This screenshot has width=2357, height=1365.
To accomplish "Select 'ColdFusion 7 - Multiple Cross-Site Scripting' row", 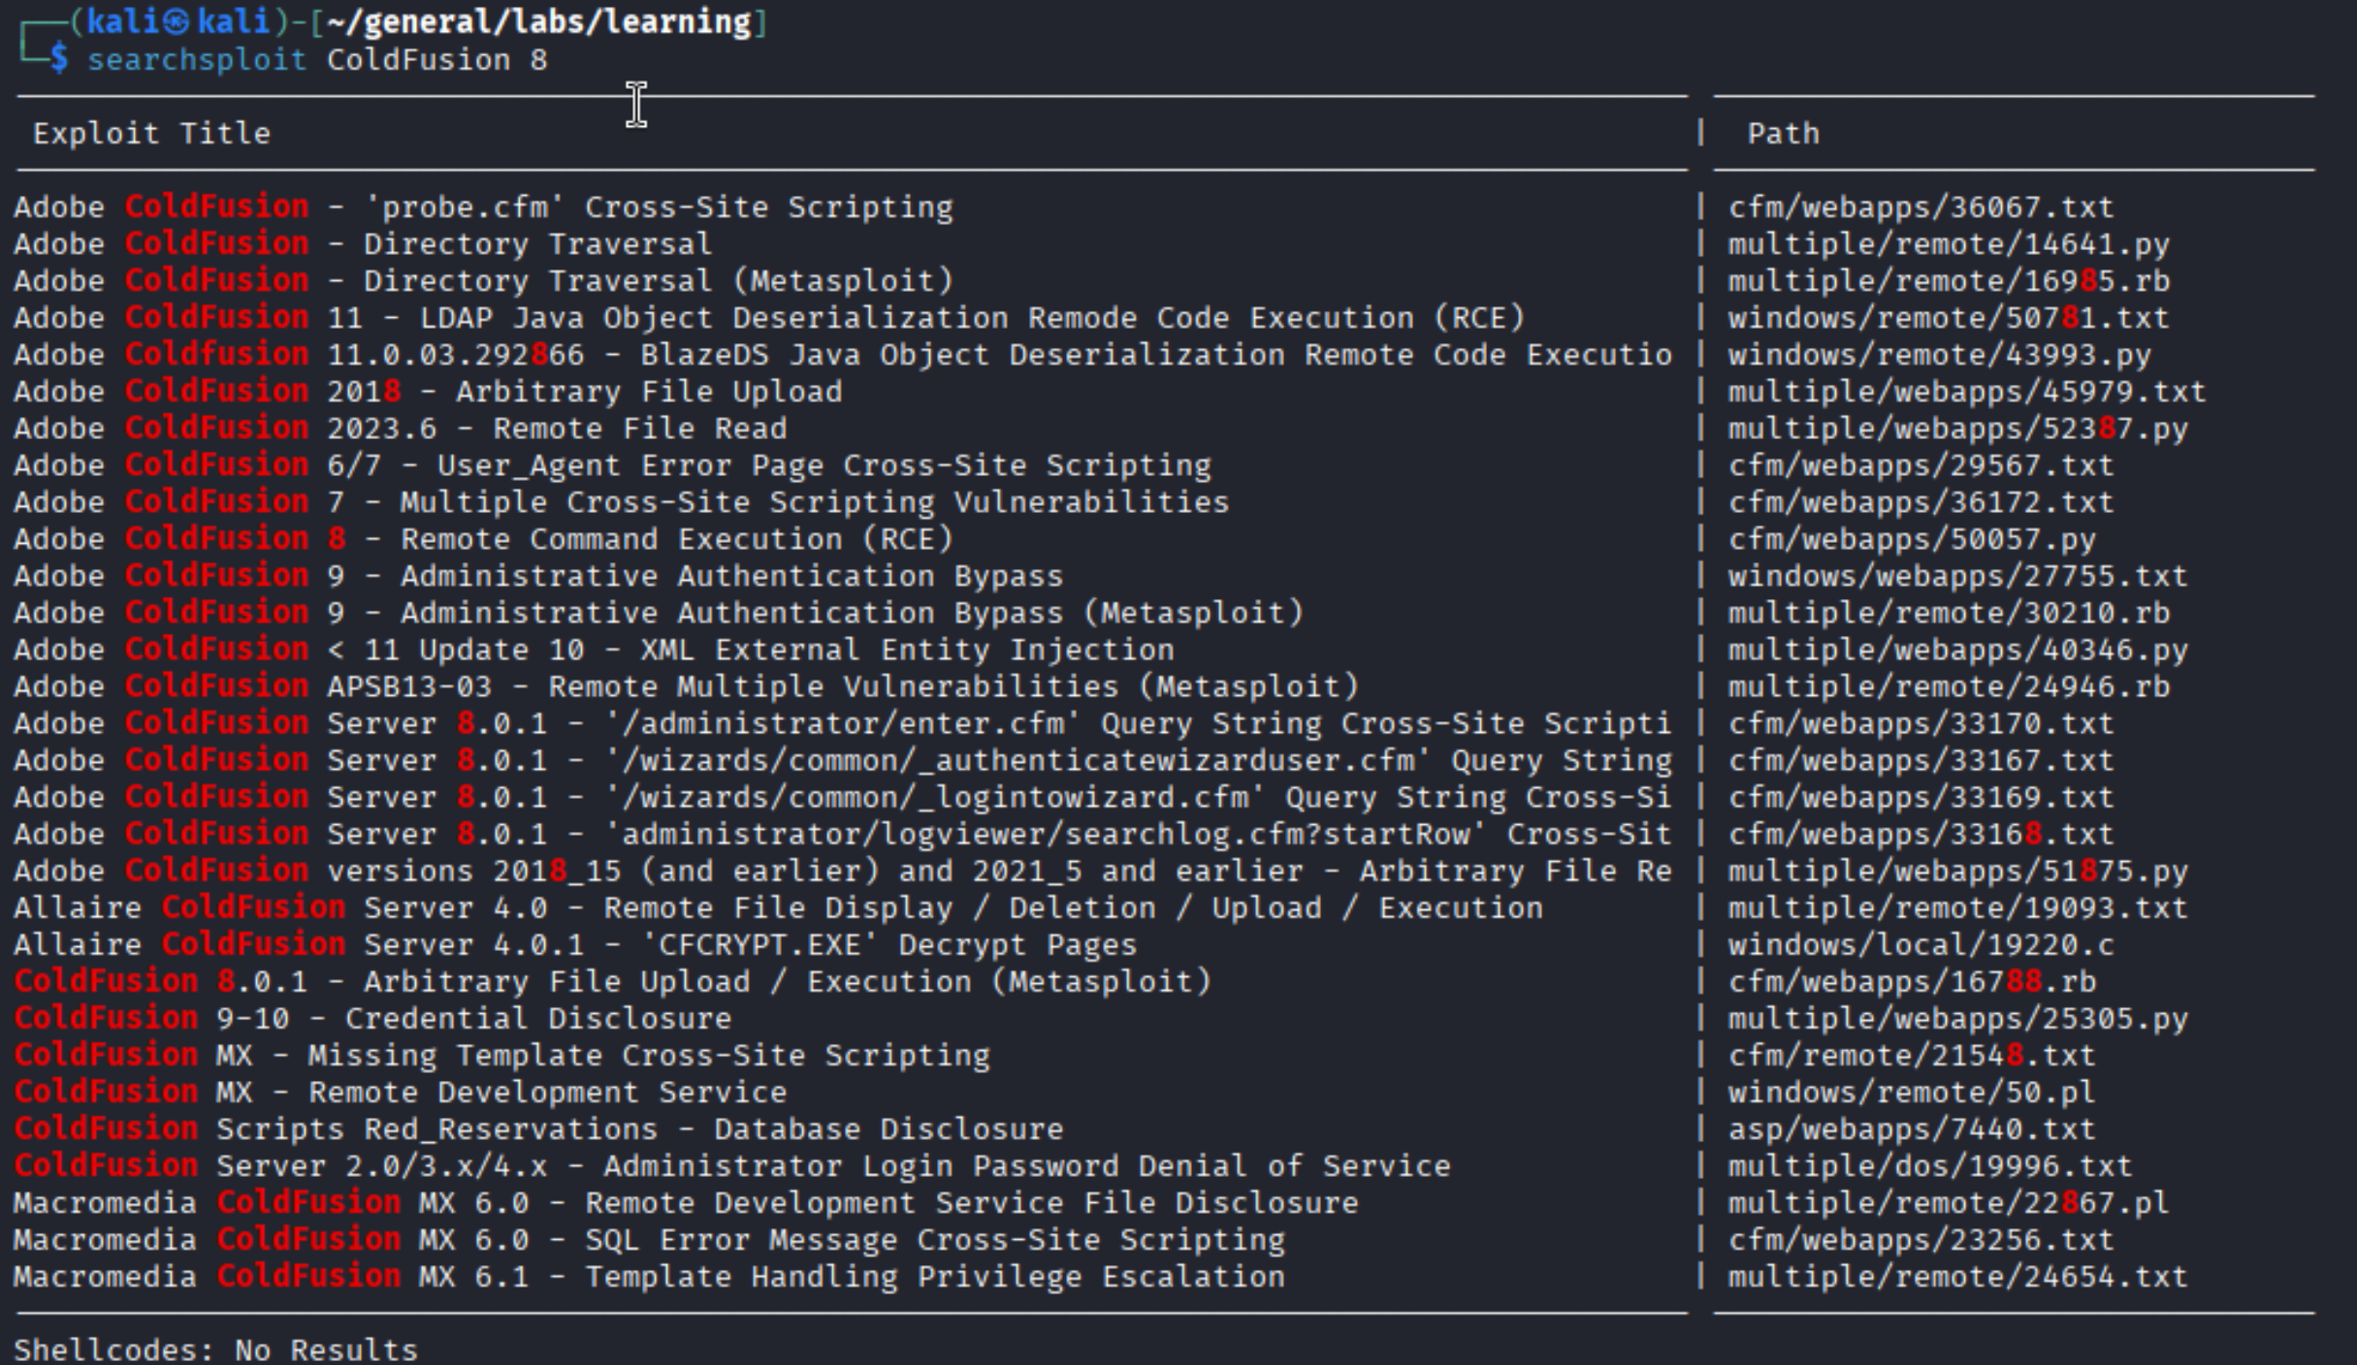I will pos(622,502).
